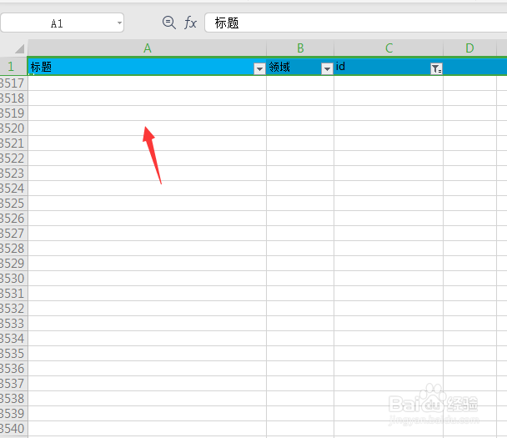Viewport: 507px width, 438px height.
Task: Open the 标题 column filter dropdown
Action: [x=259, y=68]
